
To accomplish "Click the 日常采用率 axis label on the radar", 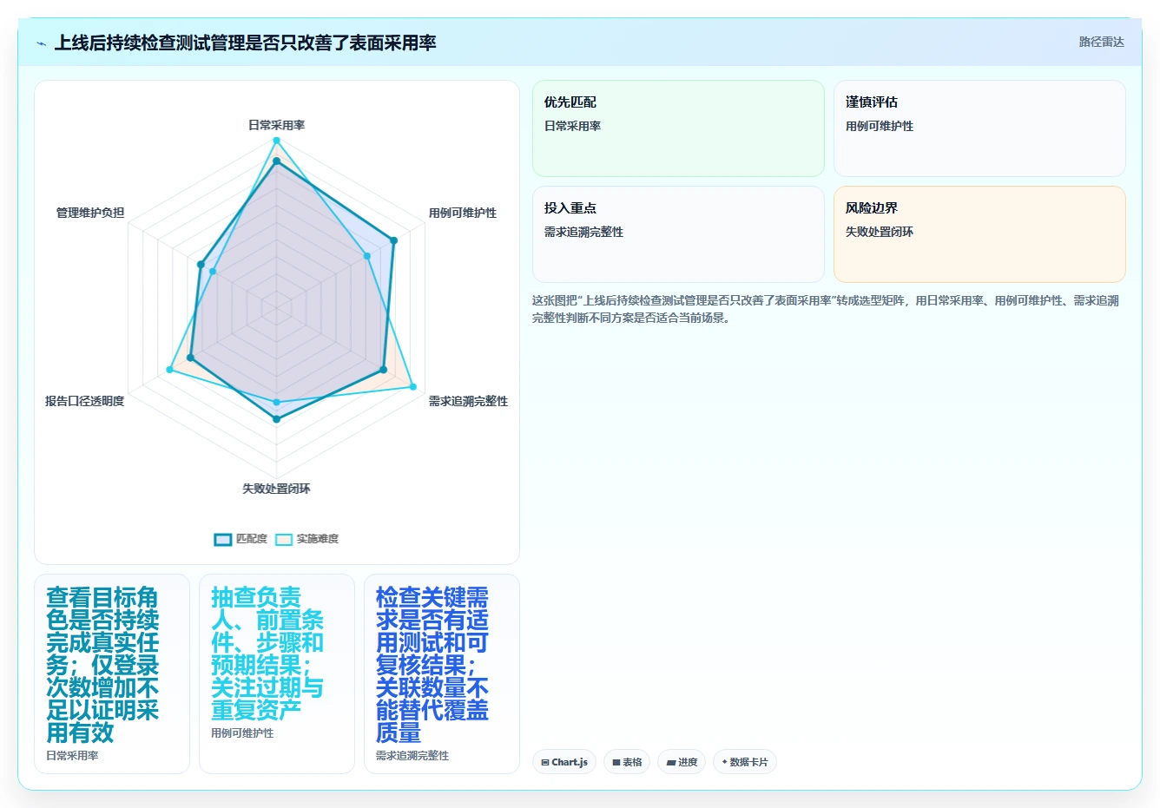I will [x=276, y=125].
